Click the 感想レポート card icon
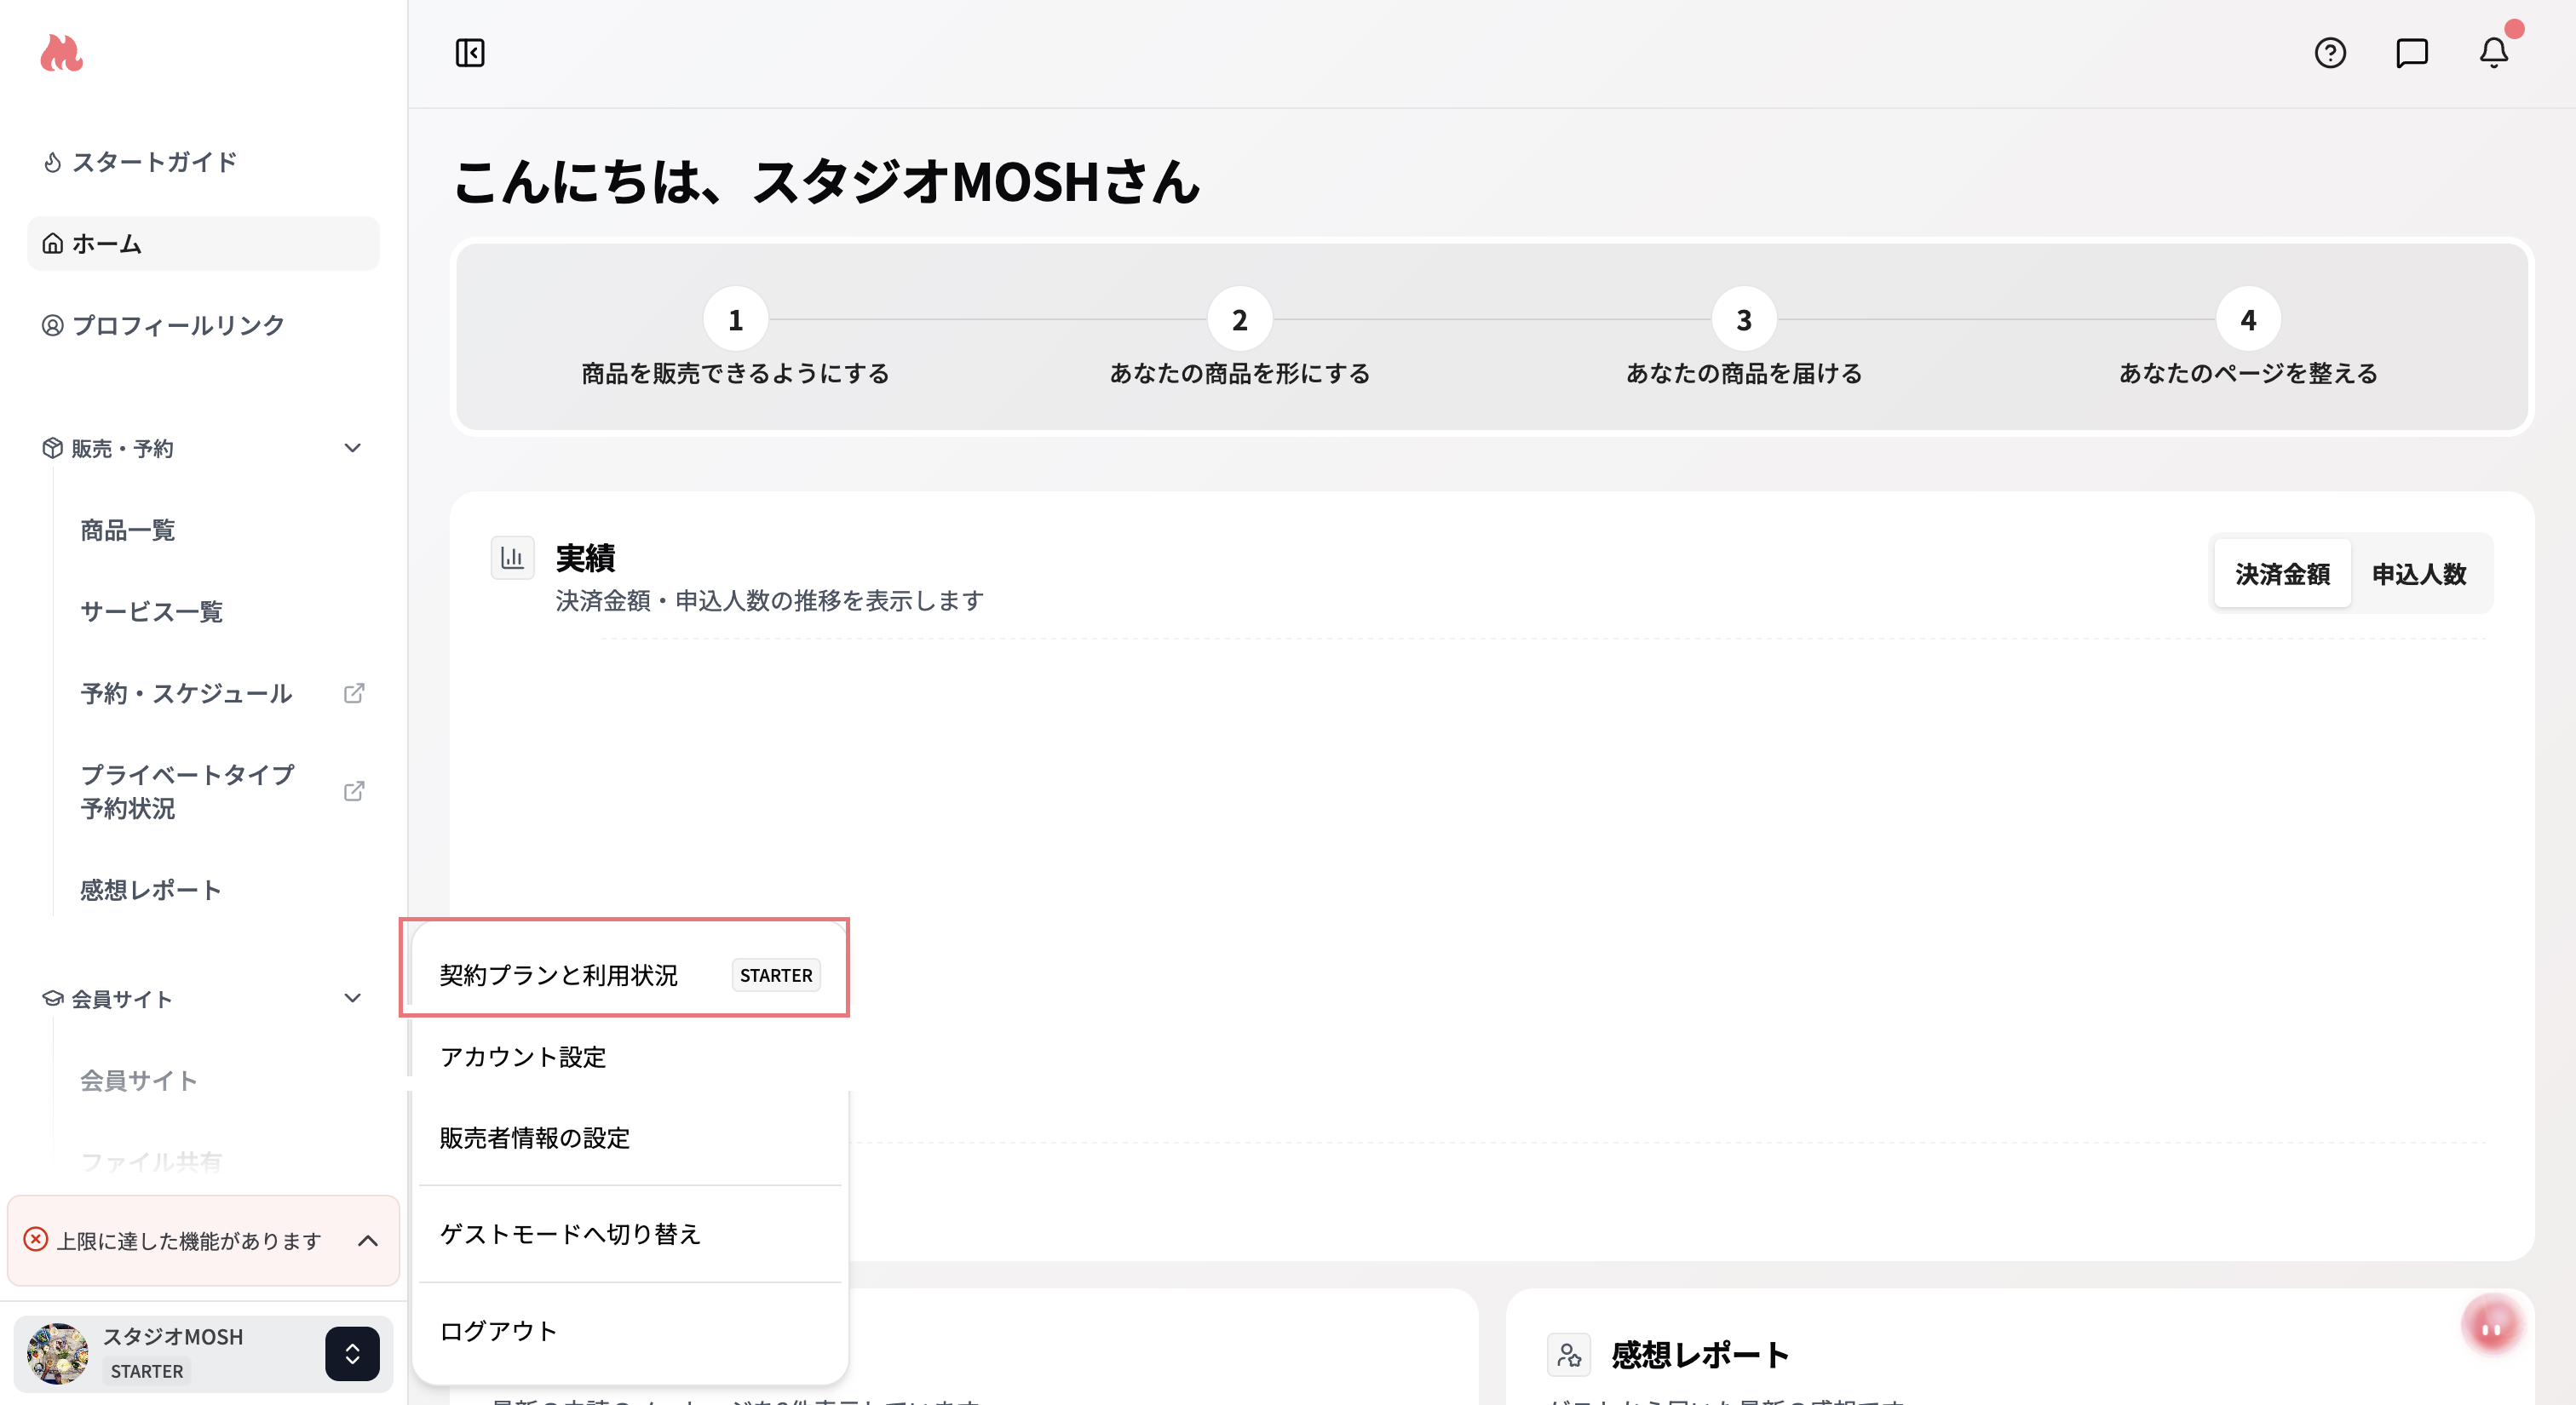Viewport: 2576px width, 1405px height. point(1569,1355)
